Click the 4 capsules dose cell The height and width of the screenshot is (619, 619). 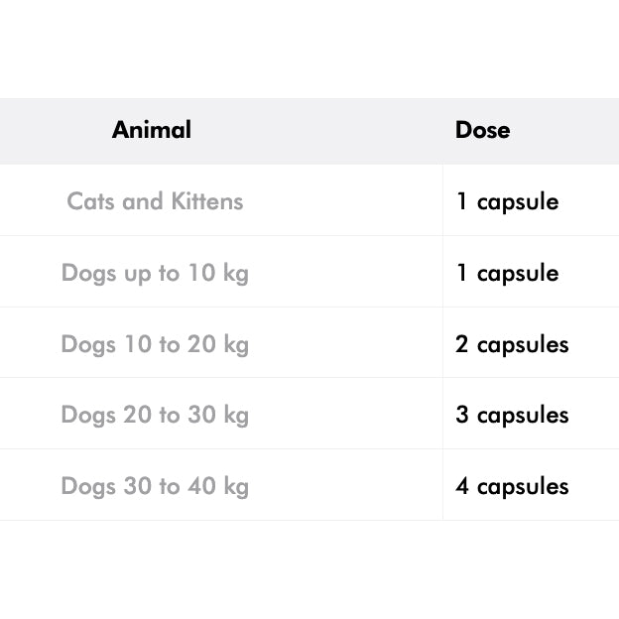pyautogui.click(x=512, y=486)
